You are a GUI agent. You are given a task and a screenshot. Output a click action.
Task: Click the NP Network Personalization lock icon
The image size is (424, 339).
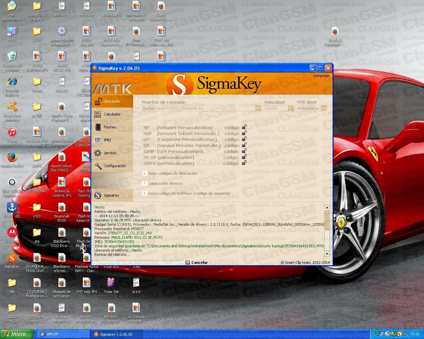pos(244,127)
